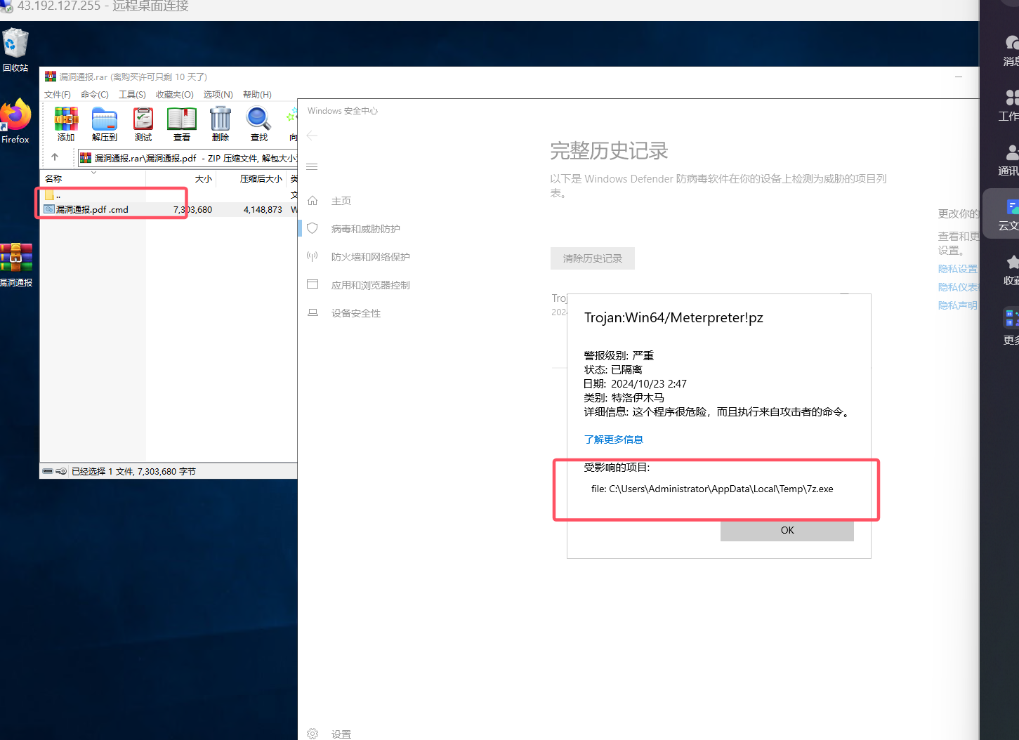Open WinRAR Favorites (收藏夹) menu
This screenshot has width=1019, height=740.
(x=175, y=94)
